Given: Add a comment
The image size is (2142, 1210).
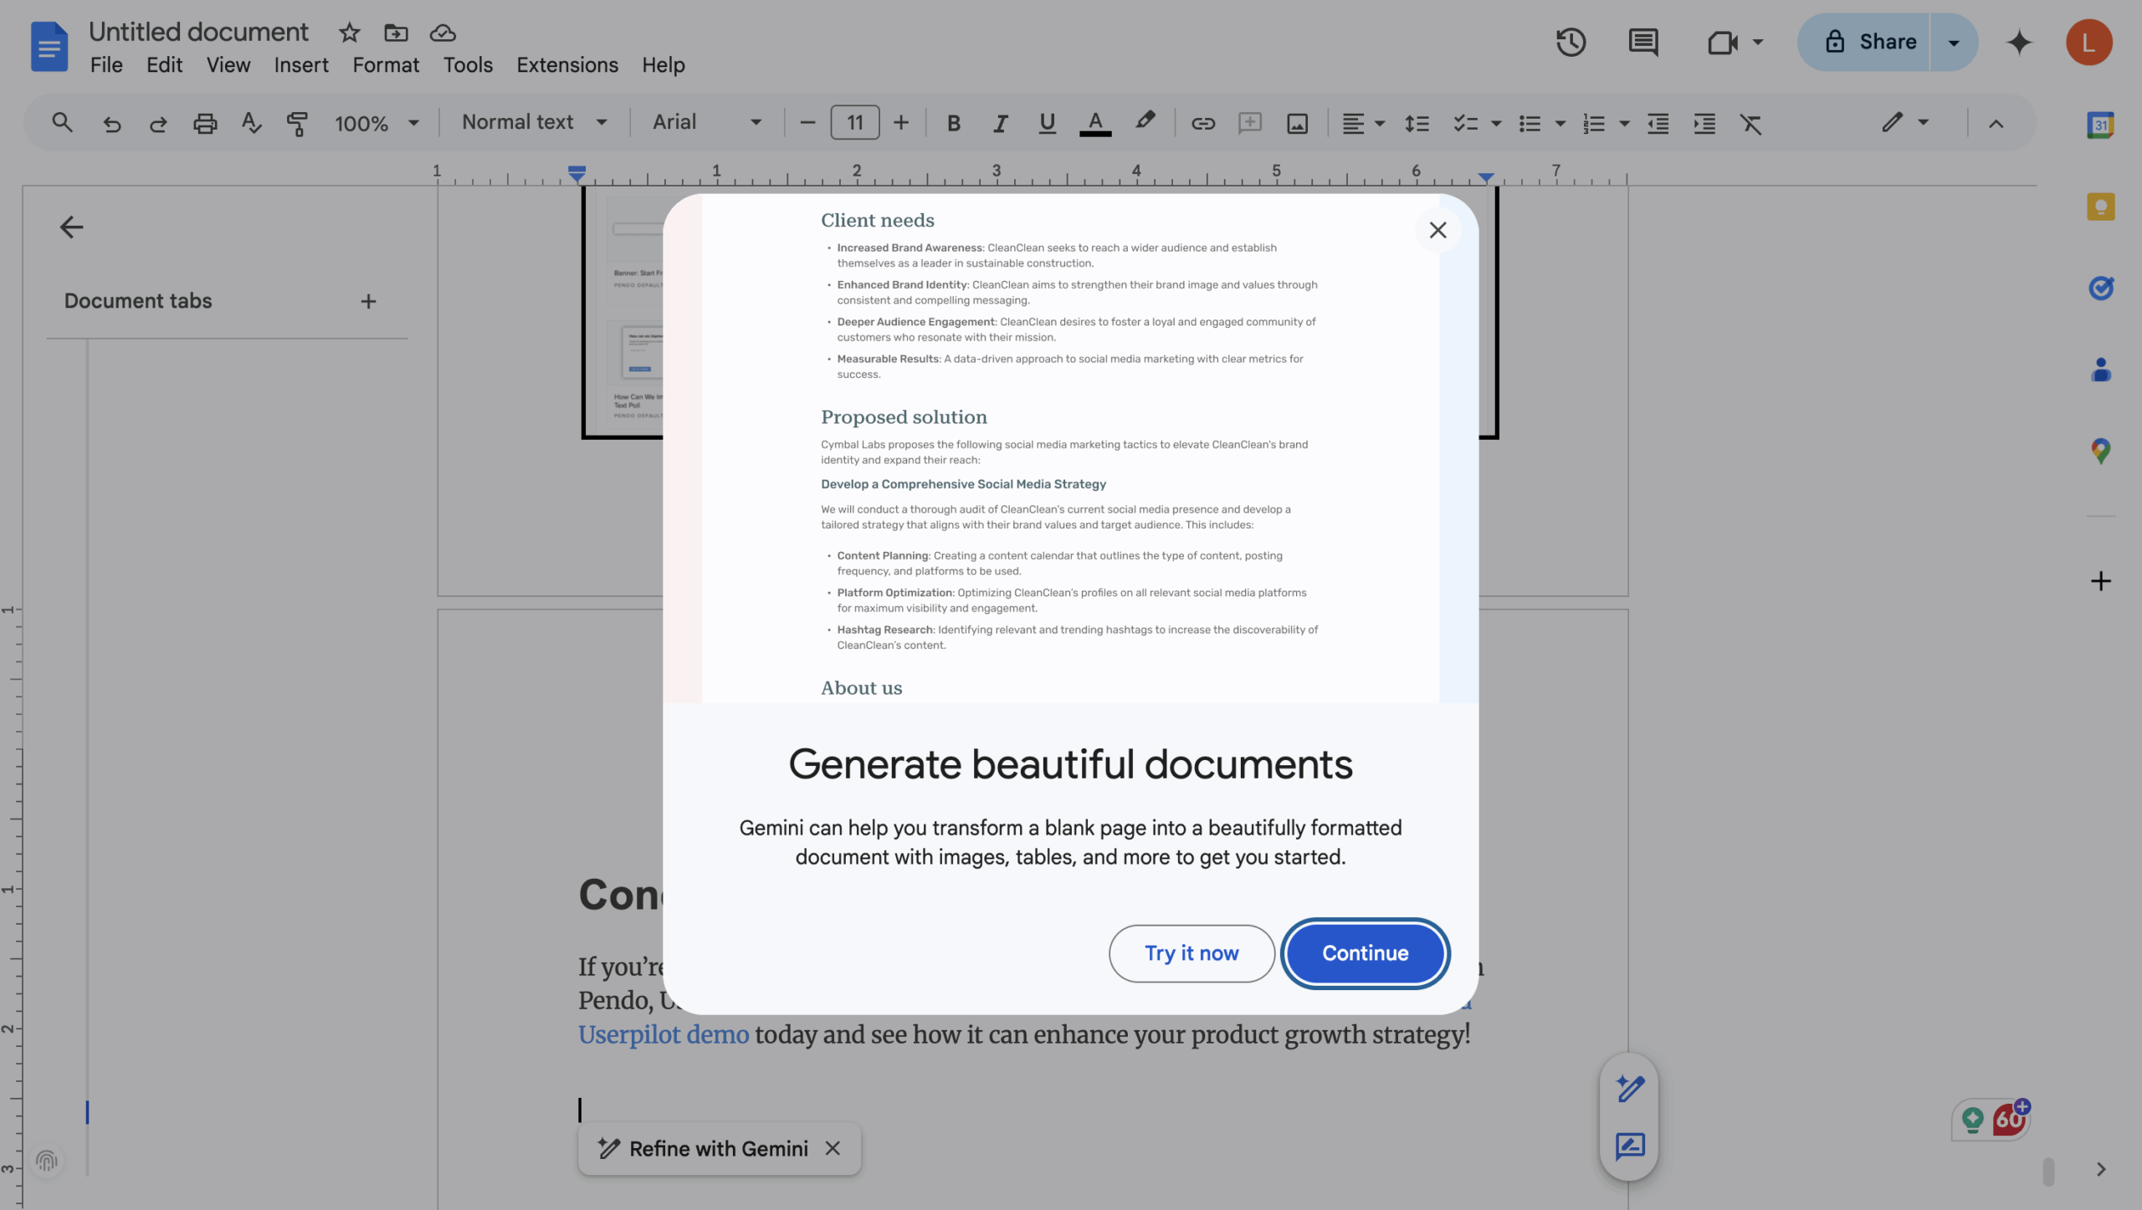Looking at the screenshot, I should [1249, 123].
